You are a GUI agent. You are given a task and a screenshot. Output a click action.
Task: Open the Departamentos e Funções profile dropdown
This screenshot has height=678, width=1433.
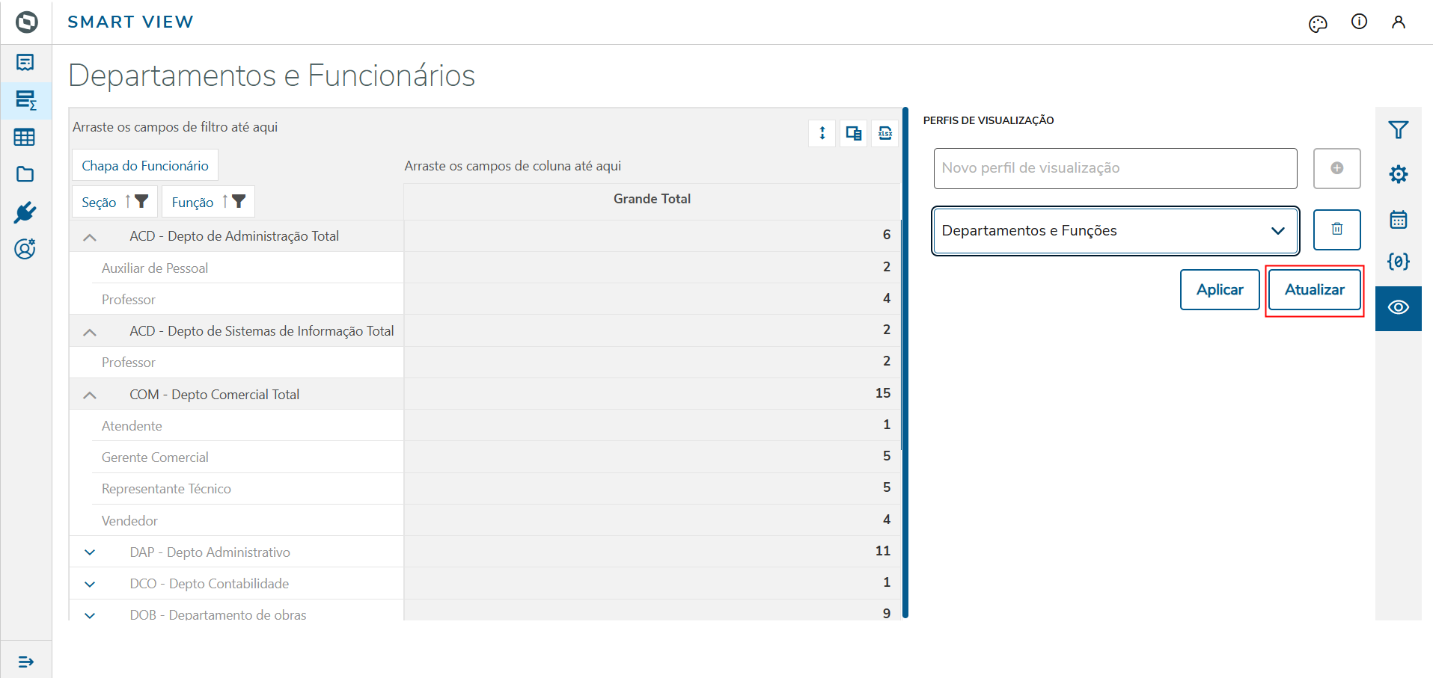tap(1114, 231)
